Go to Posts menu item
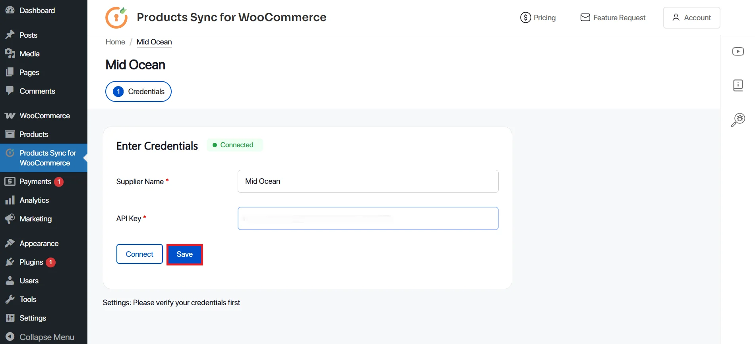755x344 pixels. click(44, 35)
